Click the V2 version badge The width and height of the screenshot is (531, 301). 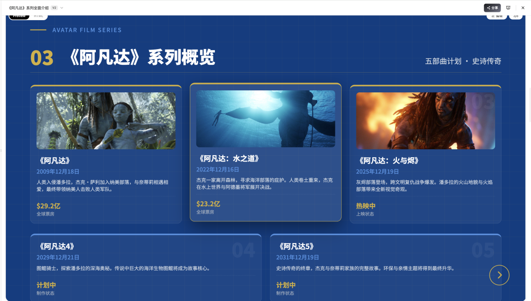point(54,8)
